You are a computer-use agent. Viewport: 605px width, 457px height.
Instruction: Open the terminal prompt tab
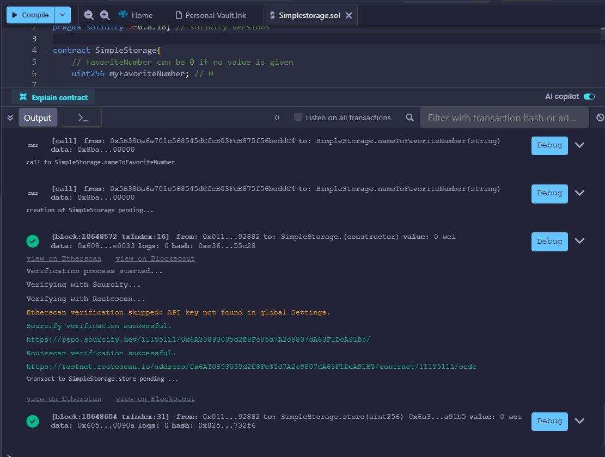pyautogui.click(x=82, y=118)
